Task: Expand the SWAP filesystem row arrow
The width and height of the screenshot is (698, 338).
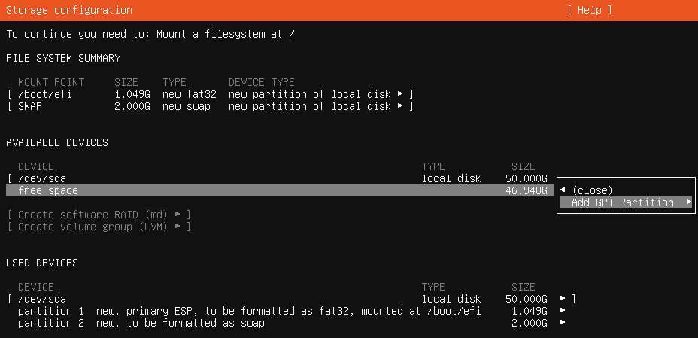Action: (x=400, y=106)
